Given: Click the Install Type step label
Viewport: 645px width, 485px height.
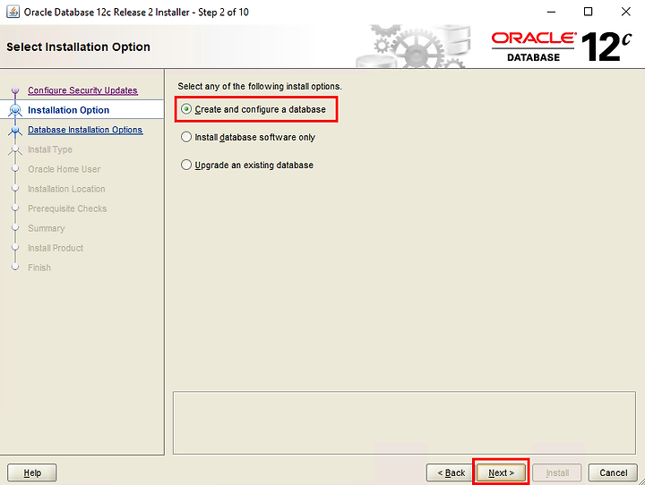Looking at the screenshot, I should pyautogui.click(x=50, y=149).
